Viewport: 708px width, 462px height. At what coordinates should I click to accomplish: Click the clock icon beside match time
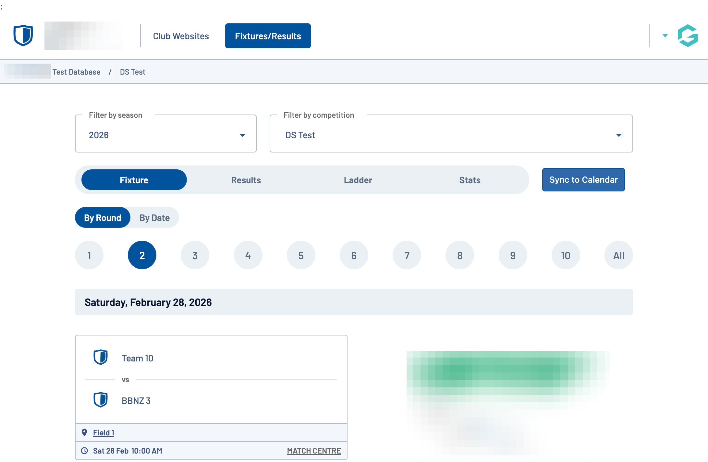(x=84, y=451)
